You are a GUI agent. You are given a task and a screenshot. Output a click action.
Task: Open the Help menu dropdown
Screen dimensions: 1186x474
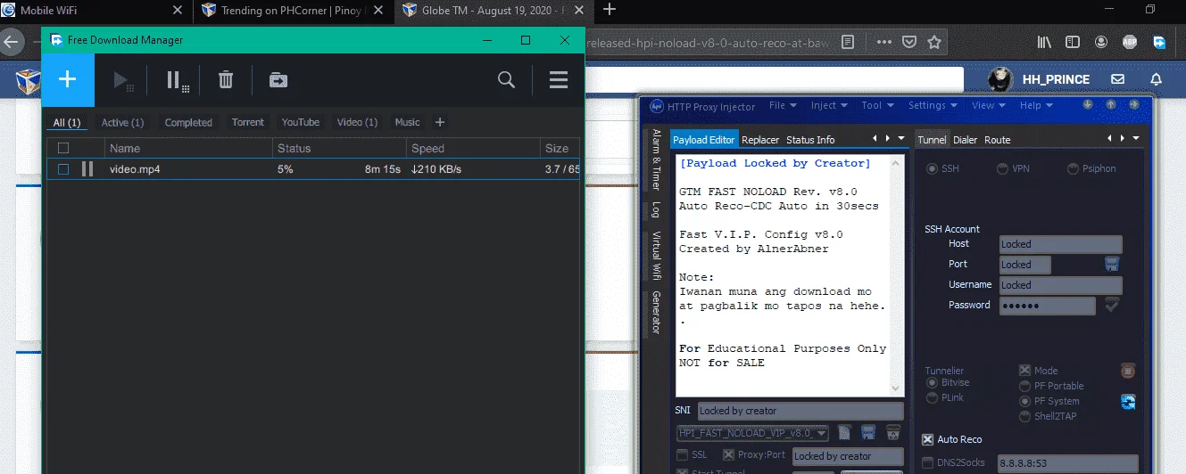[1035, 105]
